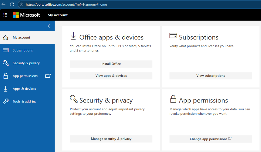Click 'You can install Office on up to 5 PCs' text

point(111,48)
